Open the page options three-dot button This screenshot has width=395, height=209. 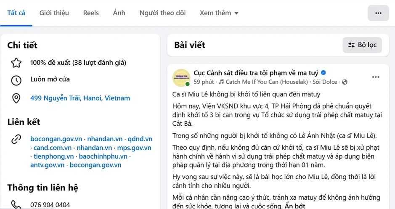(378, 13)
